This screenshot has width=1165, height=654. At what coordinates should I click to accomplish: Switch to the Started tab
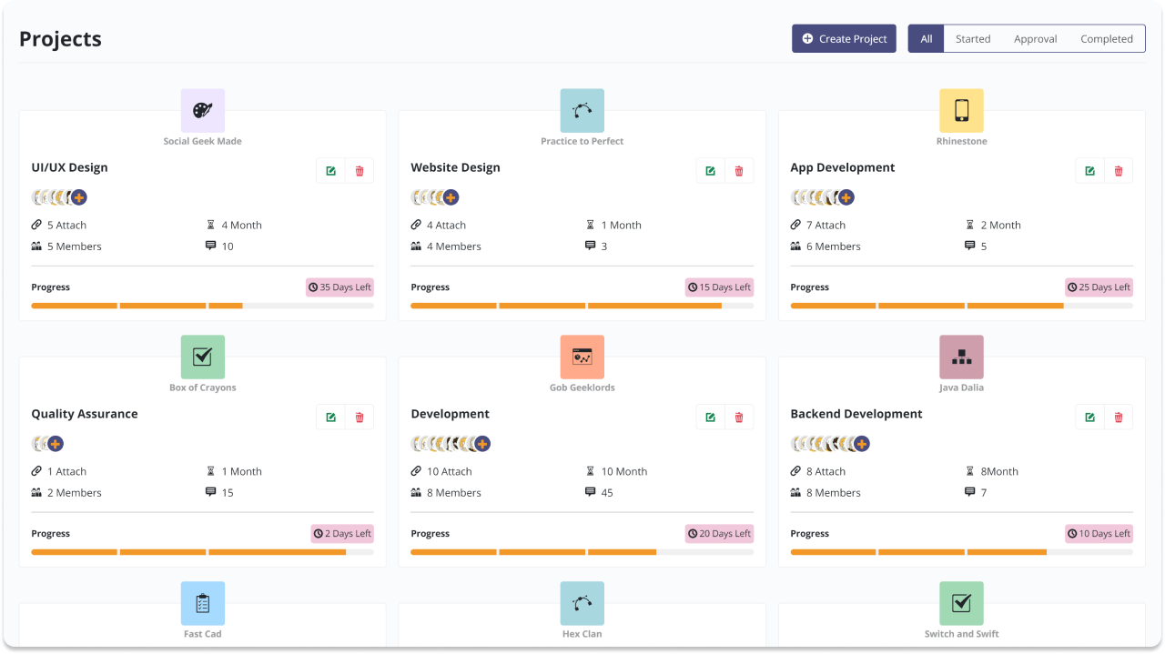[973, 38]
